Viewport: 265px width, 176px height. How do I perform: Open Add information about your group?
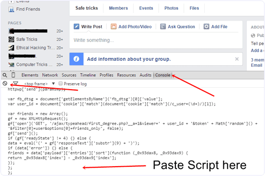[x=129, y=59]
